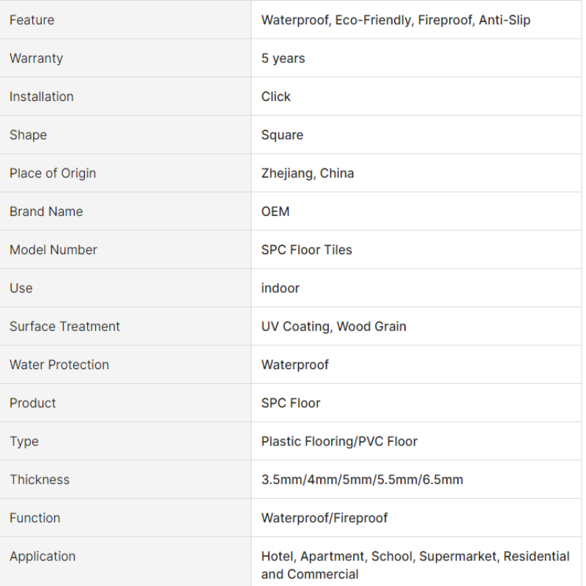The image size is (586, 586).
Task: Select the Surface Treatment label
Action: click(64, 327)
